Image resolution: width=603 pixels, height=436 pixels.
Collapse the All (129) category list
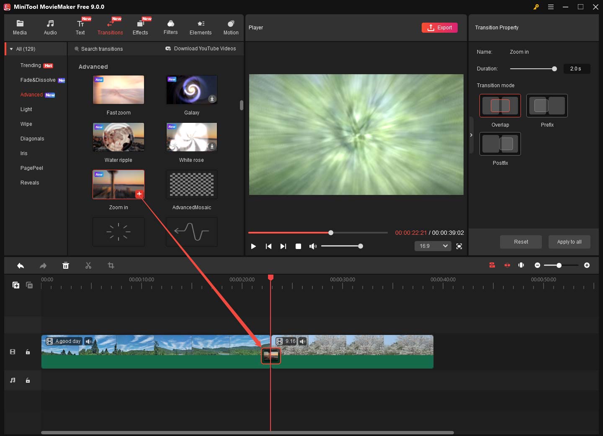pos(11,49)
